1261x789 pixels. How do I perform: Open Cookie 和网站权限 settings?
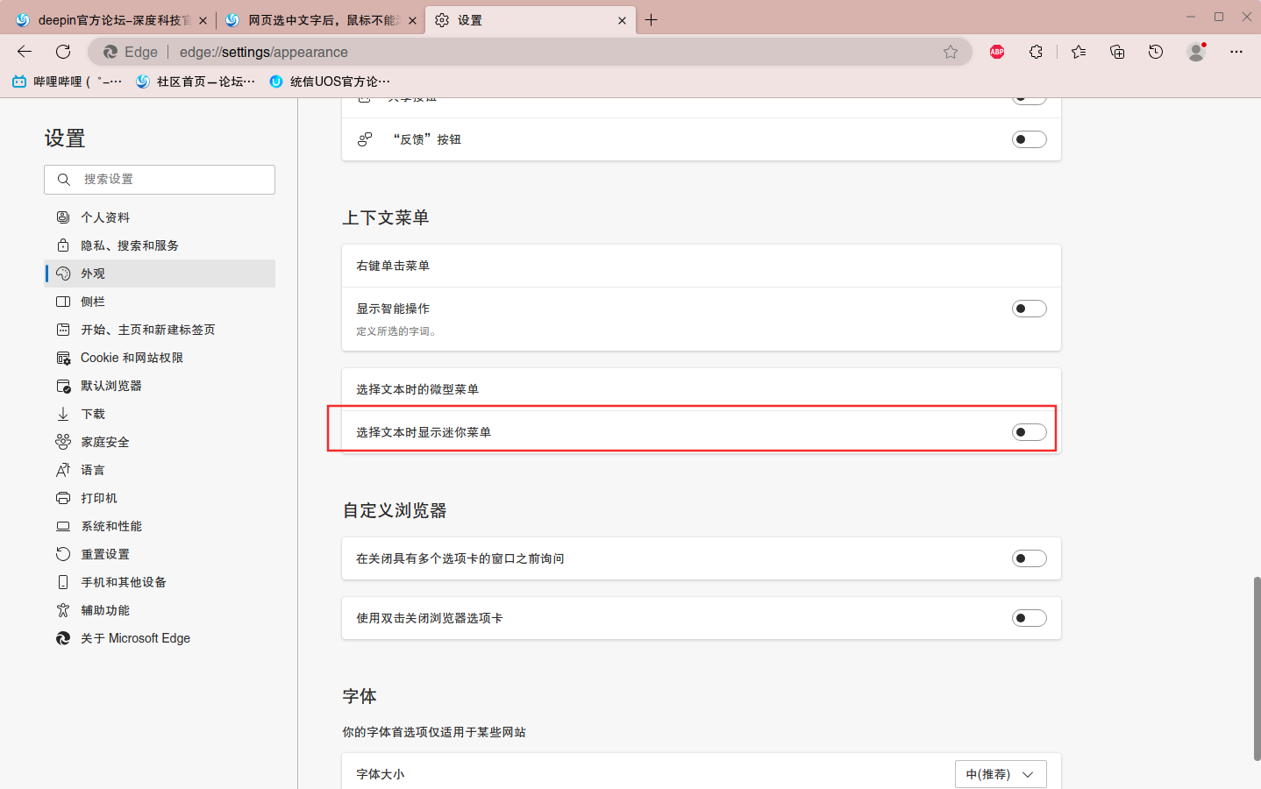[160, 358]
